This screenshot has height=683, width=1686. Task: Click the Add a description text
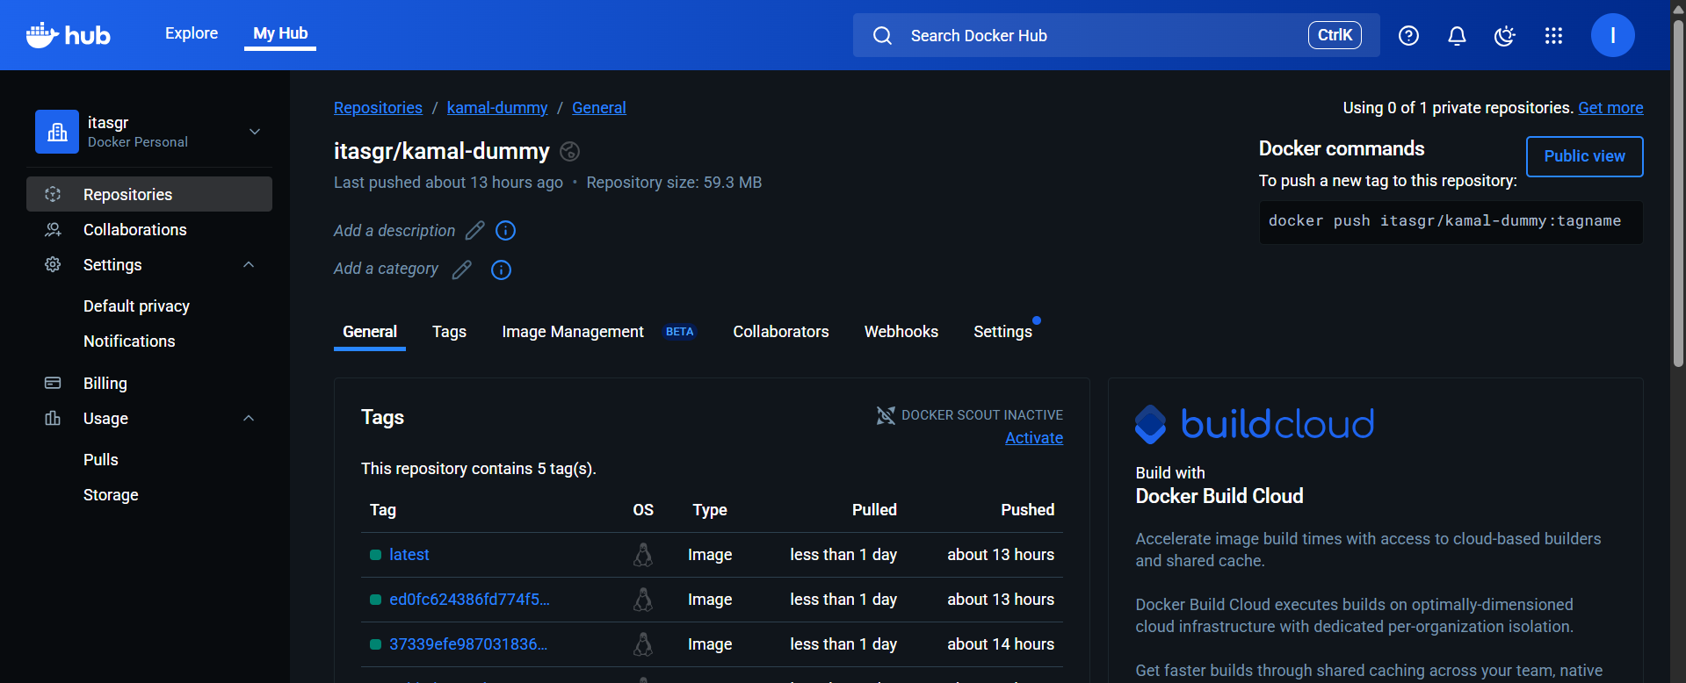(394, 231)
